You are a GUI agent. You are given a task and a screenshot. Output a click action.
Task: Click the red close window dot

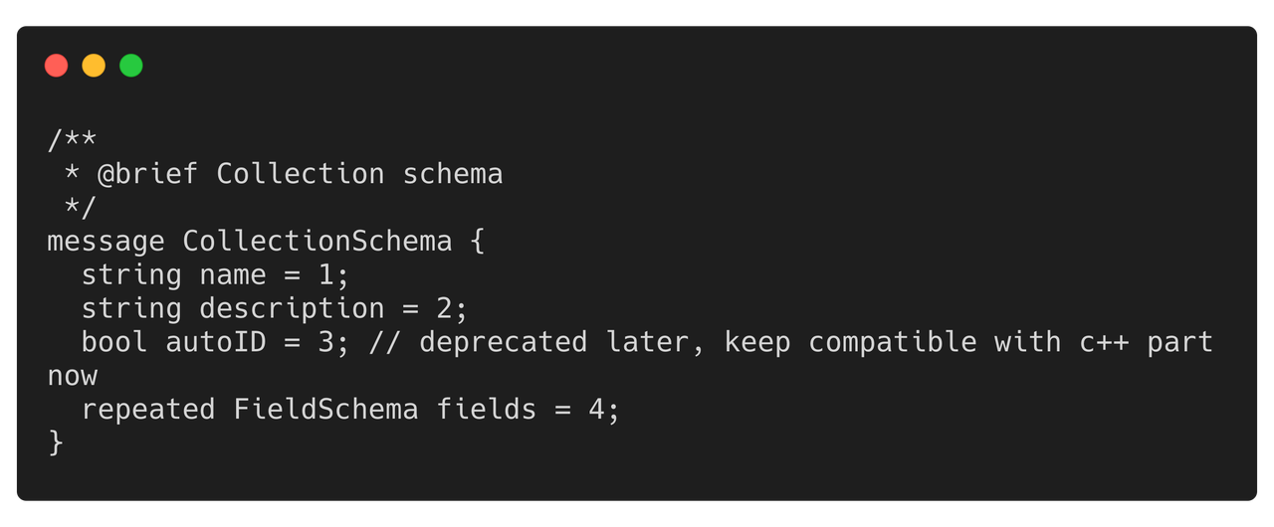point(57,66)
